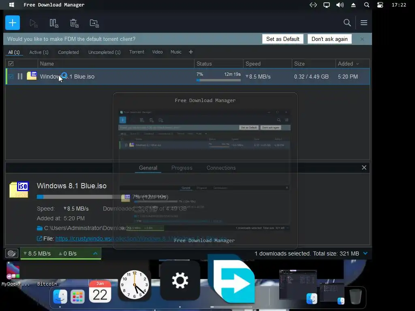Switch to the General details tab
The height and width of the screenshot is (311, 415).
[148, 168]
